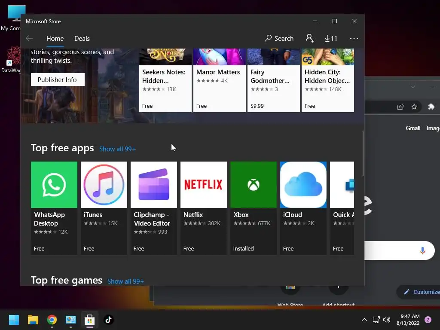
Task: Show all 99+ top free apps
Action: coord(117,149)
